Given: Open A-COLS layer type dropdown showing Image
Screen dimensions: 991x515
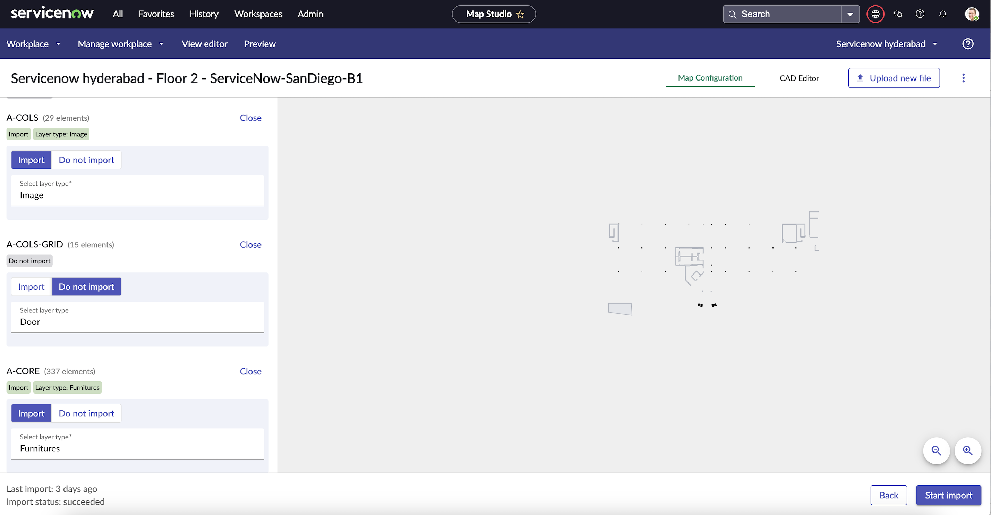Looking at the screenshot, I should click(137, 191).
